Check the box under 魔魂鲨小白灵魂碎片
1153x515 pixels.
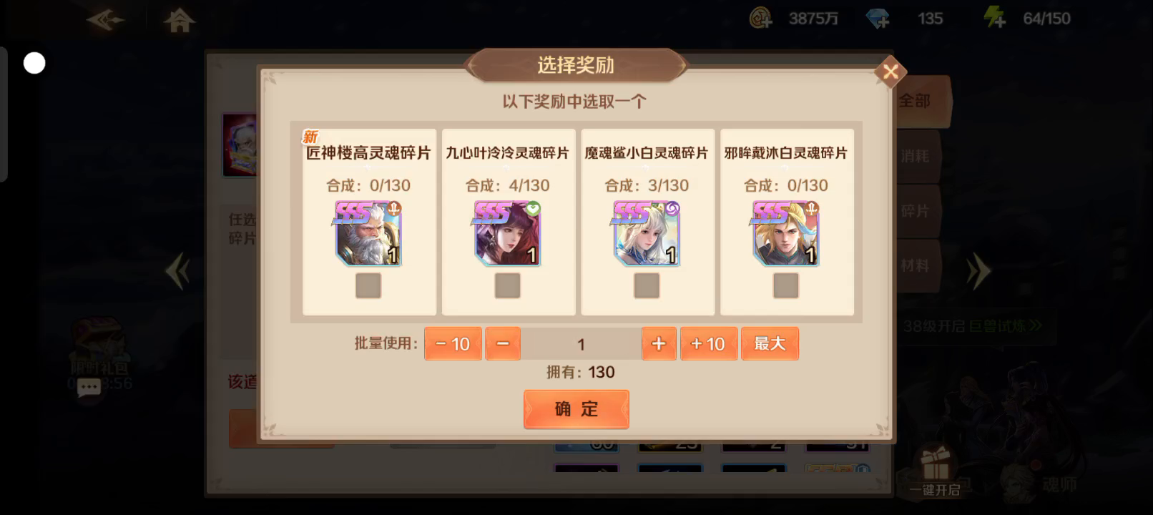pos(647,286)
